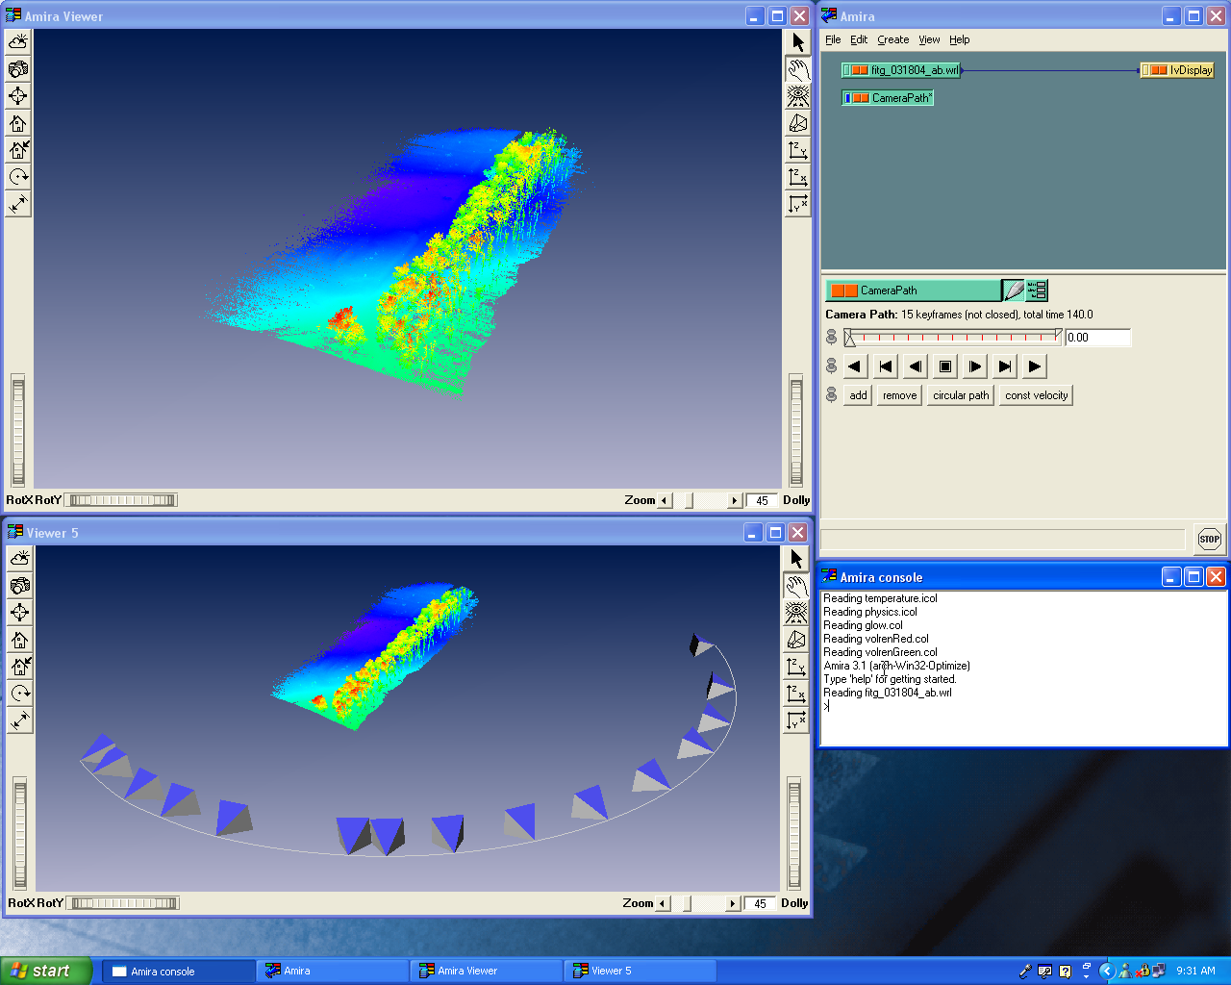
Task: Click the measuring tool icon in Viewer 5
Action: 20,720
